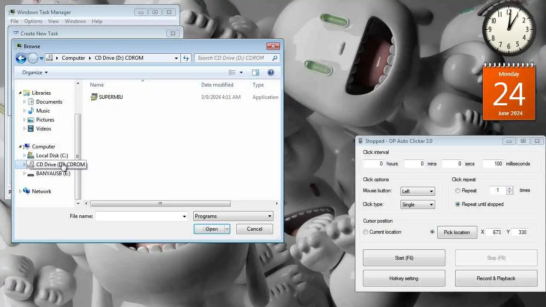Screen dimensions: 546x307
Task: Open the recent locations arrow beside Forward
Action: (41, 58)
